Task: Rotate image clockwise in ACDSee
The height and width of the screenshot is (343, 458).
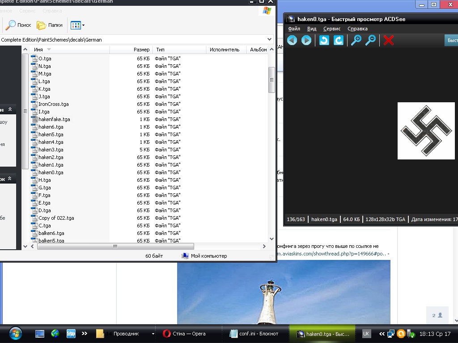Action: [x=338, y=40]
